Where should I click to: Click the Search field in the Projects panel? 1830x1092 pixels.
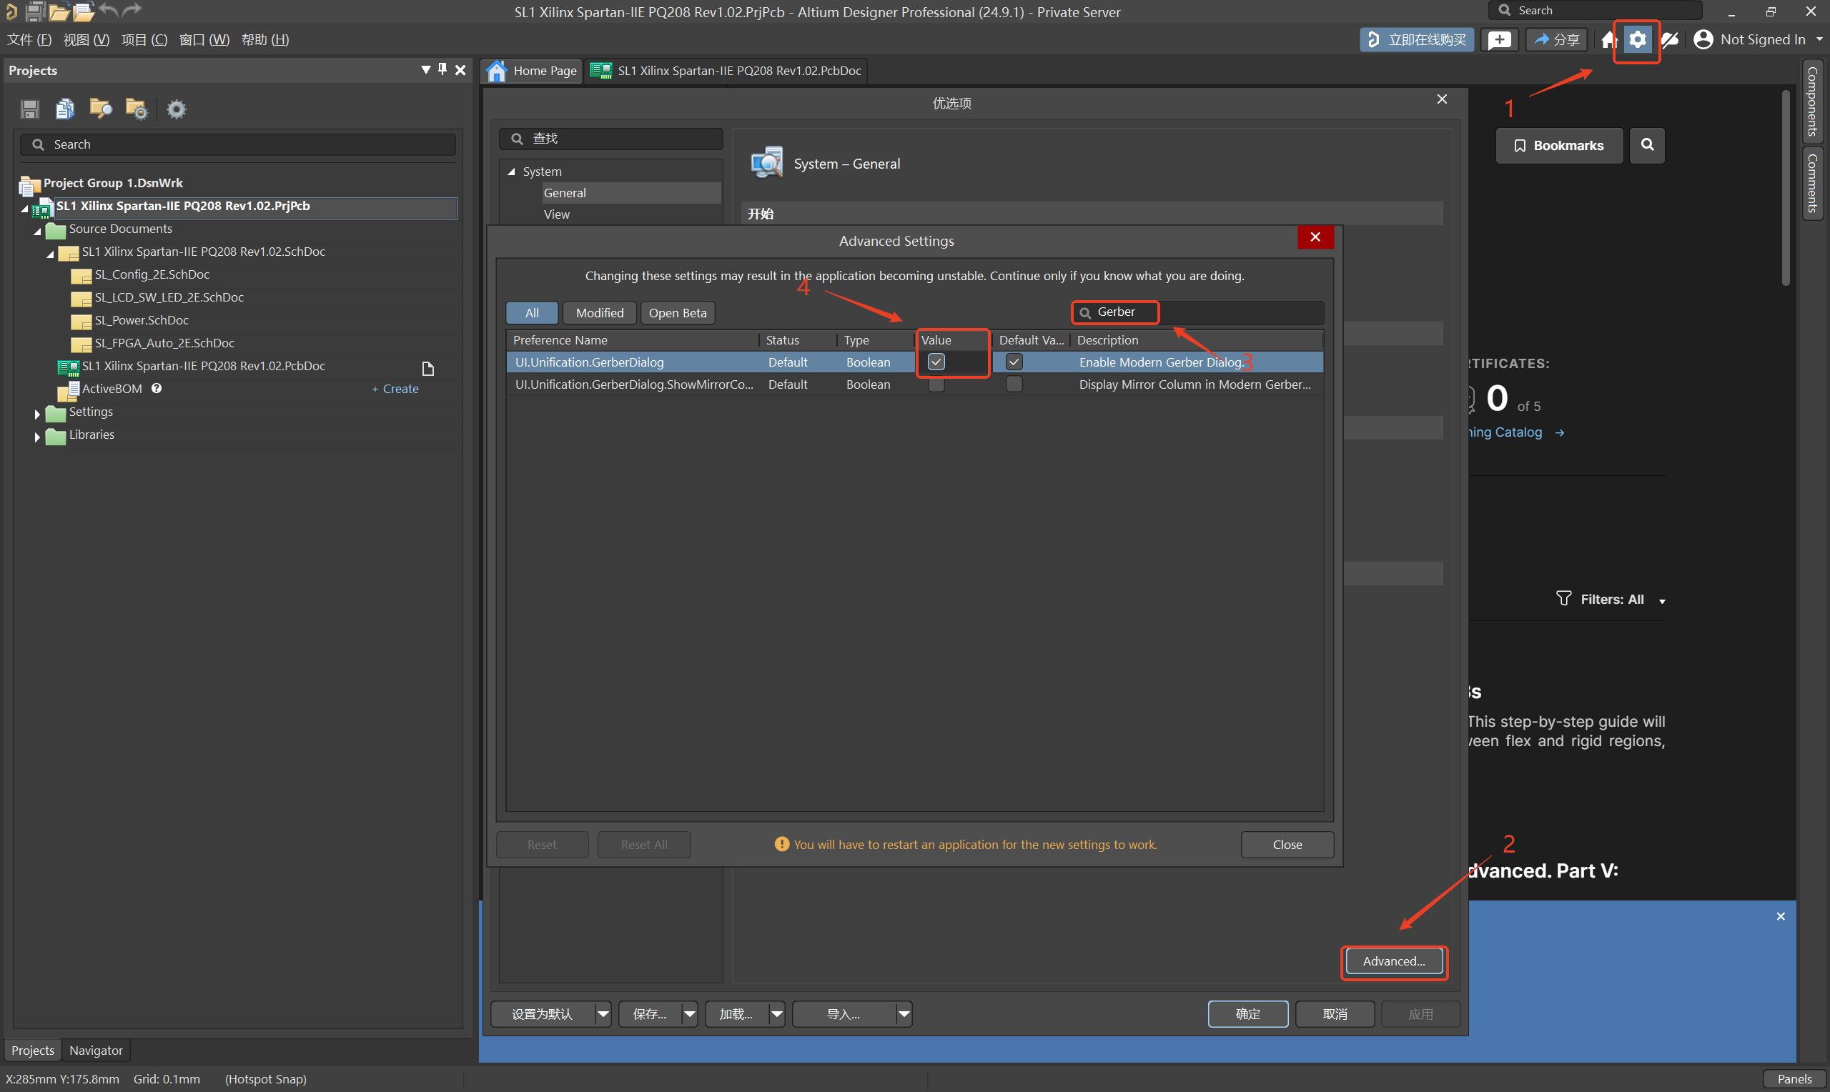coord(237,144)
